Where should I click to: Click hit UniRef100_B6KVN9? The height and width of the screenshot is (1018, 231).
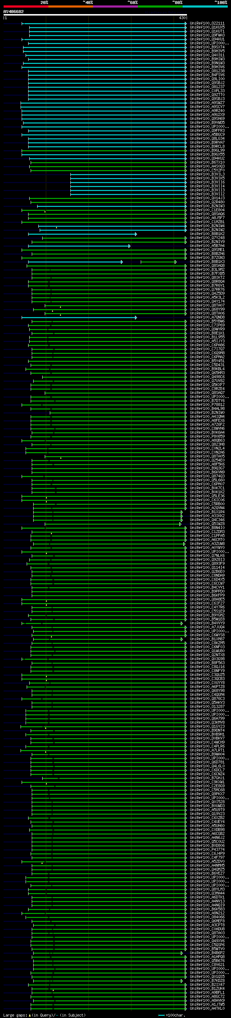click(207, 472)
